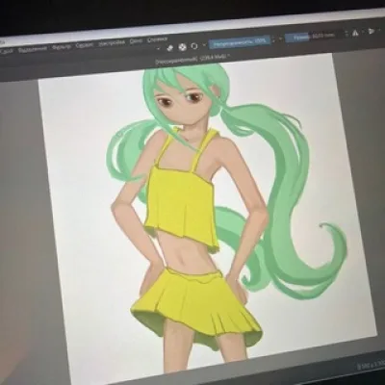Image resolution: width=385 pixels, height=385 pixels.
Task: Open the Справка (Help) menu
Action: (158, 39)
